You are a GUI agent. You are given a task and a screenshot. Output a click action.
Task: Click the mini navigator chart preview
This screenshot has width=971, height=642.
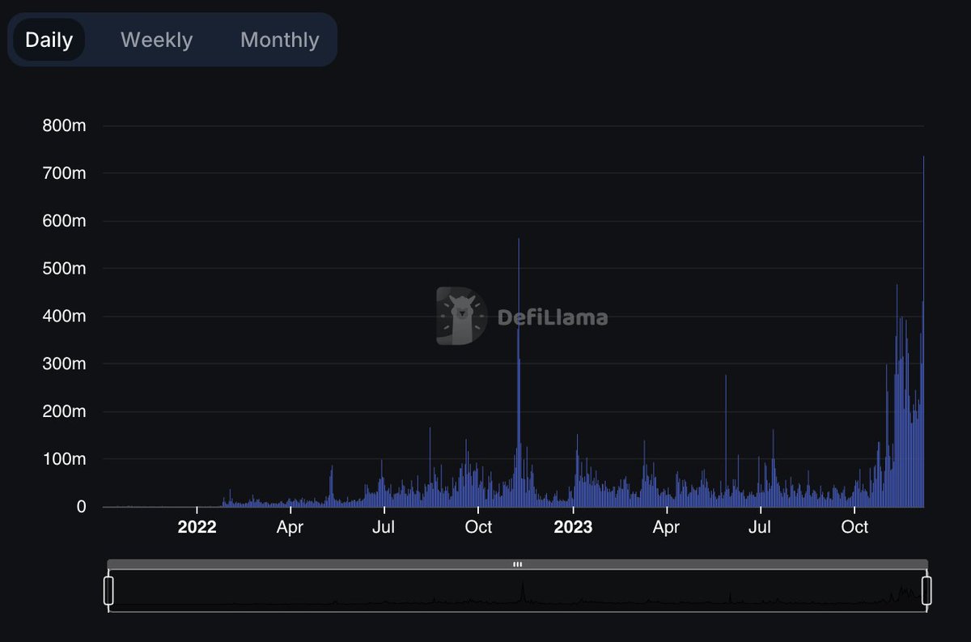518,595
